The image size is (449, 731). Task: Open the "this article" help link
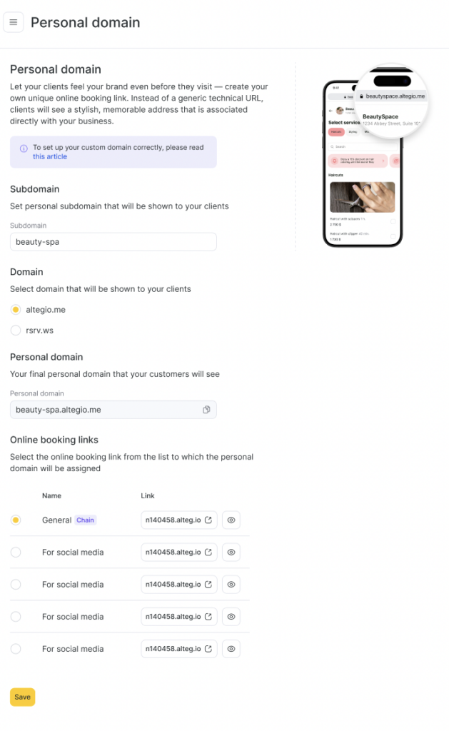coord(50,156)
